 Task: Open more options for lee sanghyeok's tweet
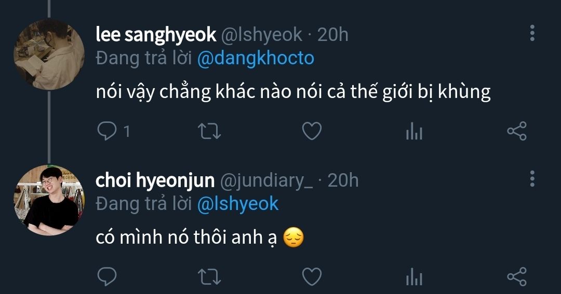click(532, 33)
